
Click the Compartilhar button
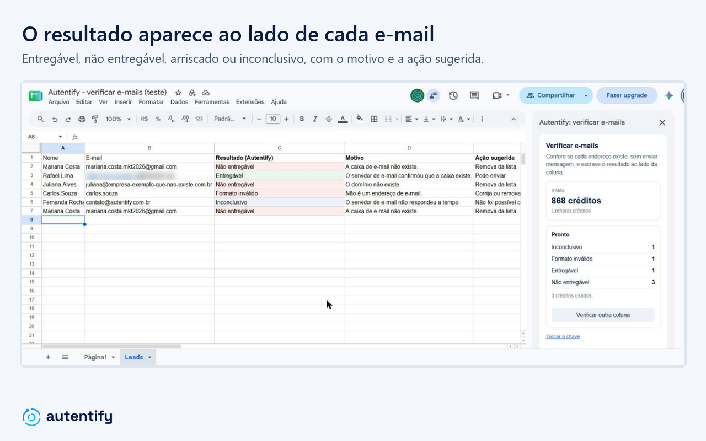(550, 95)
